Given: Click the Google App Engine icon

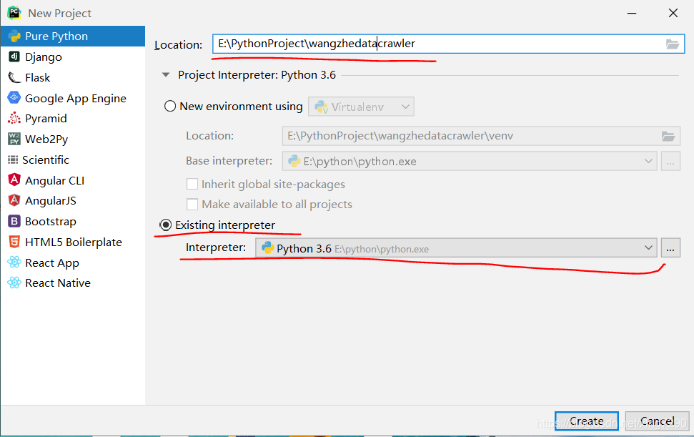Looking at the screenshot, I should point(14,98).
